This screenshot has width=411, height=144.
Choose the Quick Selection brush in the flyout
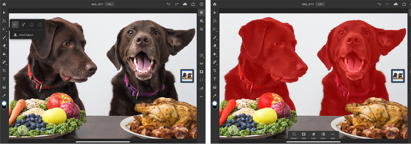(x=23, y=24)
